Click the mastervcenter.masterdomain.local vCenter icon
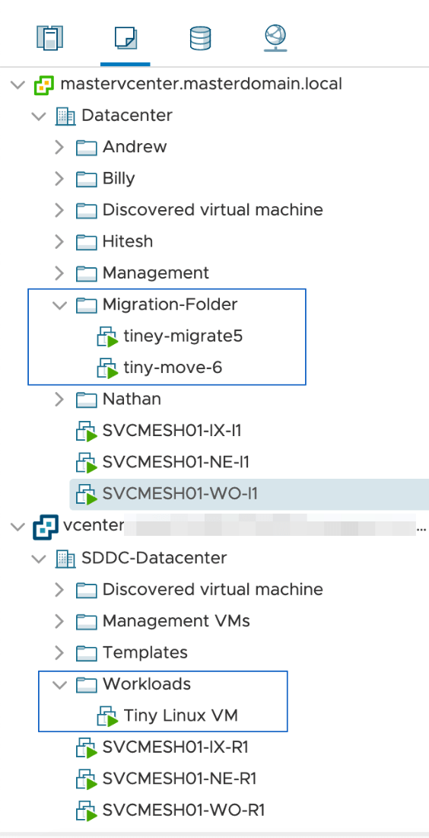 (x=44, y=84)
